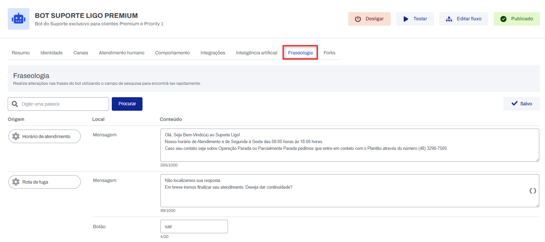Screen dimensions: 545x242
Task: Open the Integrações tab
Action: (213, 53)
